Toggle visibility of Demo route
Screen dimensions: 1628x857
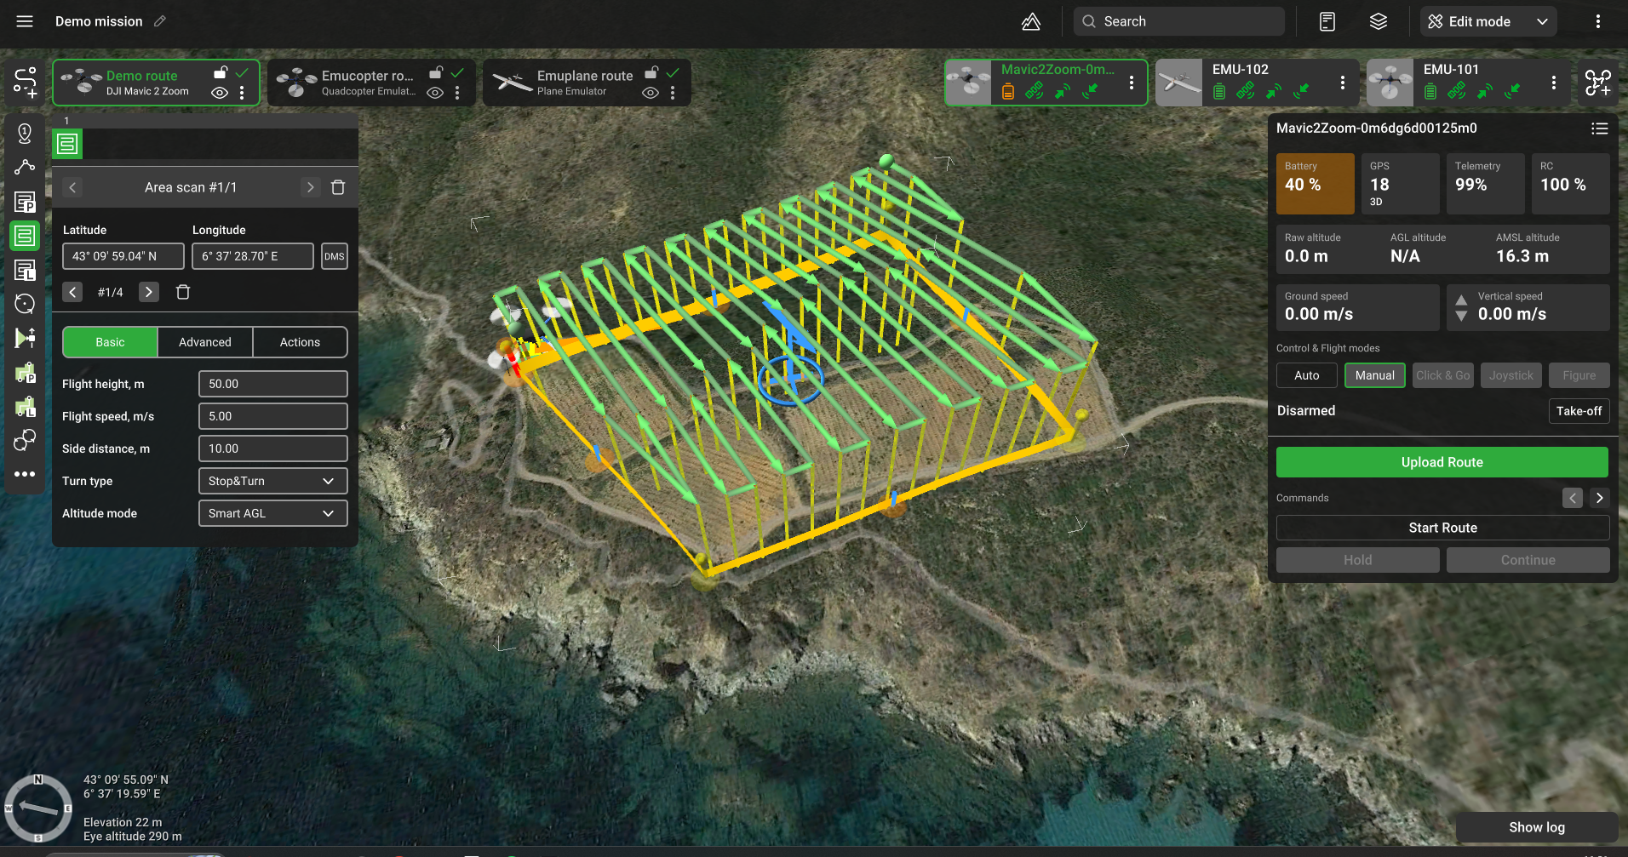click(x=220, y=93)
